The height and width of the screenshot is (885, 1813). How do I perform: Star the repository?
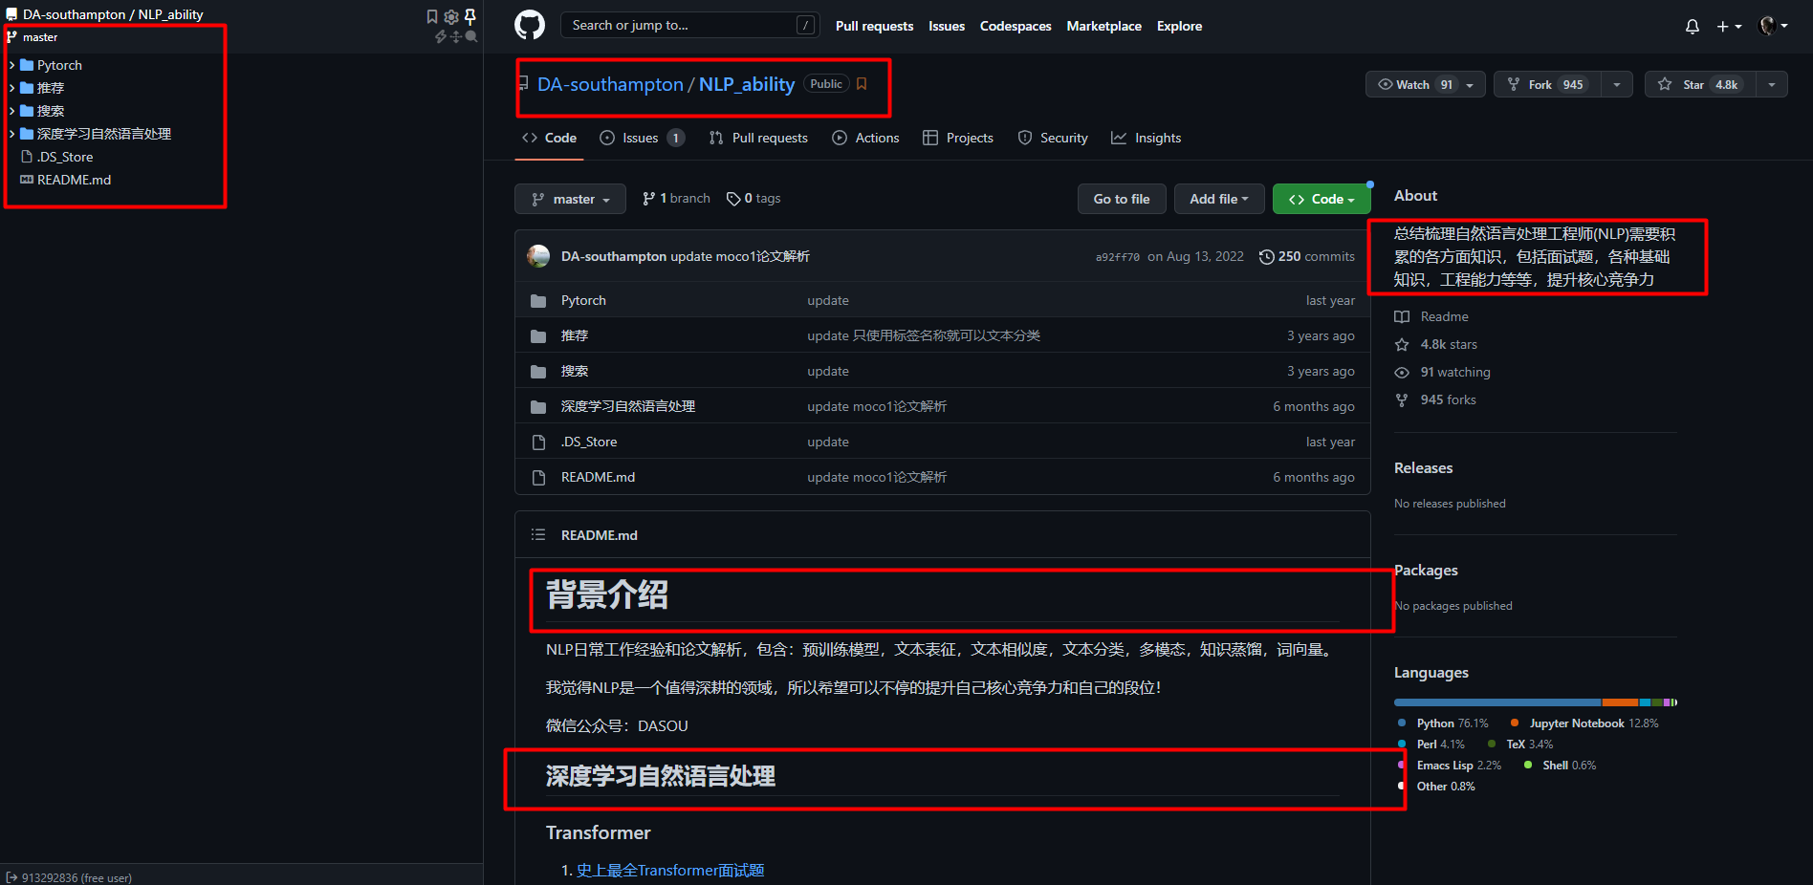tap(1700, 84)
